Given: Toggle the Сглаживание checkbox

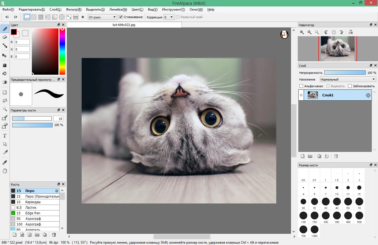Looking at the screenshot, I should coord(121,17).
